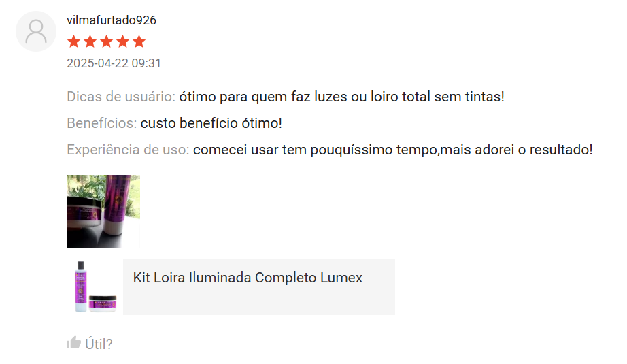Click the third (middle) rating star

point(106,42)
